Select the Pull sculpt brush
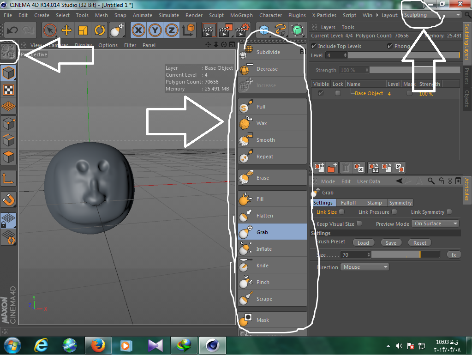Viewport: 472px width, 356px height. pyautogui.click(x=272, y=107)
